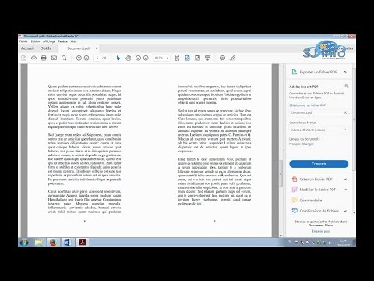This screenshot has height=281, width=374.
Task: Click Adobe Acrobat Reader taskbar icon
Action: 83,243
